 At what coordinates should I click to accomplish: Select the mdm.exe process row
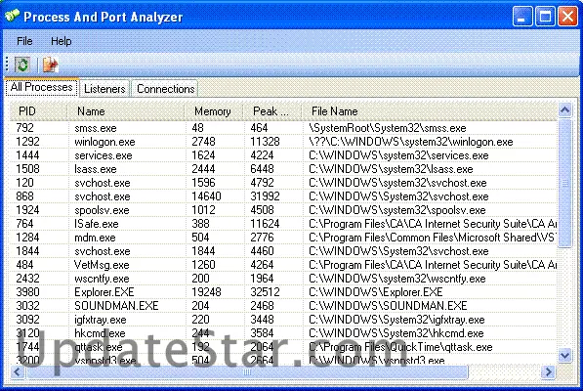(283, 238)
